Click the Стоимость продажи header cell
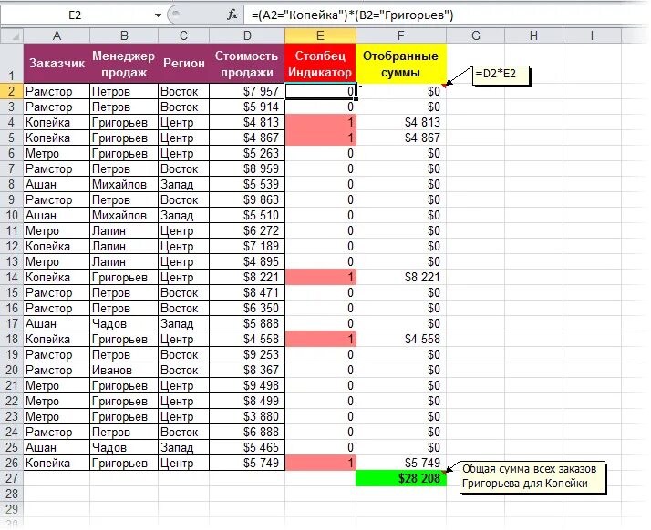This screenshot has width=651, height=530. tap(247, 64)
